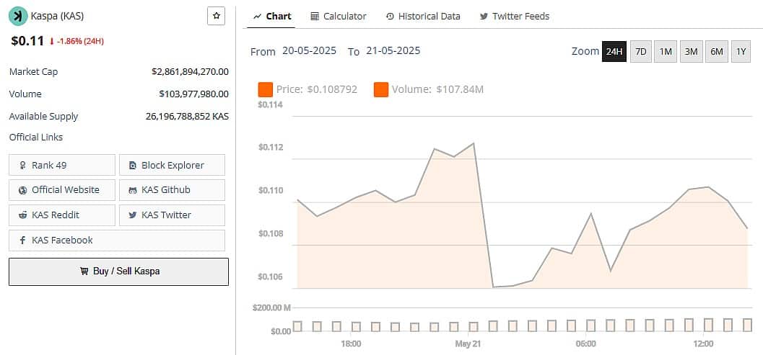Viewport: 763px width, 355px height.
Task: Click the $0.114 y-axis label
Action: [x=271, y=104]
